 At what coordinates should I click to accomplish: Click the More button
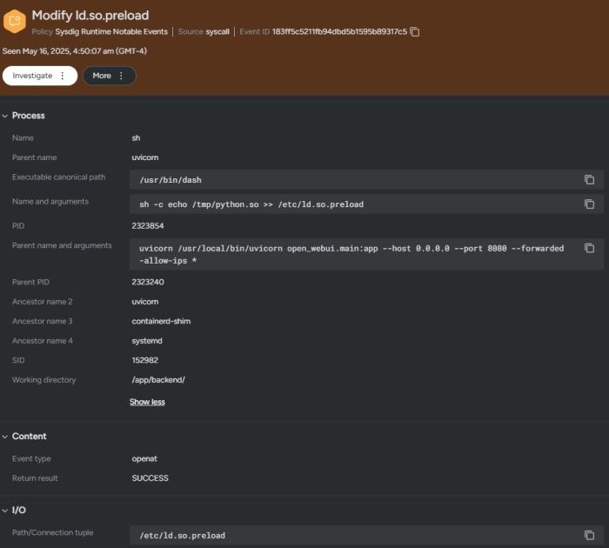pos(102,76)
